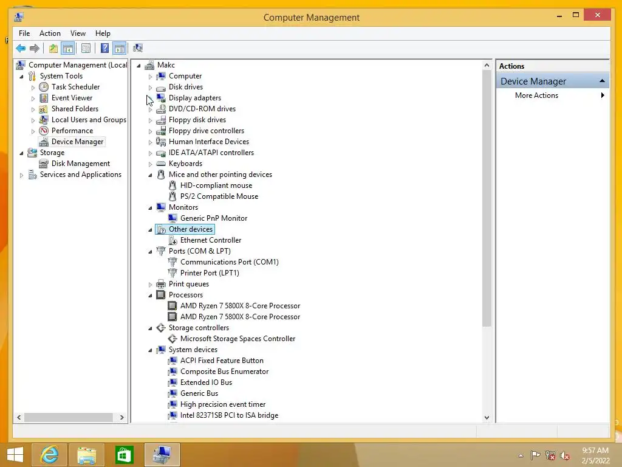Show hidden tray icons arrow
The height and width of the screenshot is (467, 622).
point(521,455)
